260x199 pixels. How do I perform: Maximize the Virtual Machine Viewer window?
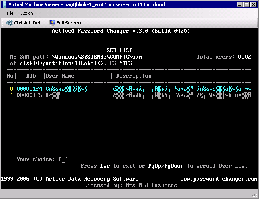click(246, 4)
